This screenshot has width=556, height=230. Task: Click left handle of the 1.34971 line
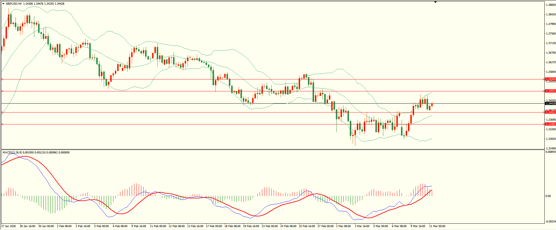[2, 91]
